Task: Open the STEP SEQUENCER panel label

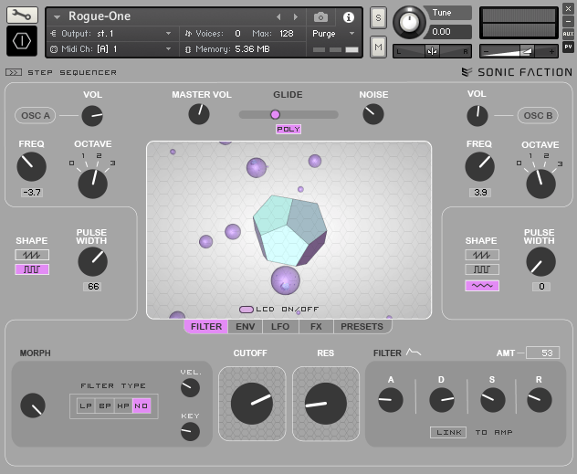Action: coord(72,72)
